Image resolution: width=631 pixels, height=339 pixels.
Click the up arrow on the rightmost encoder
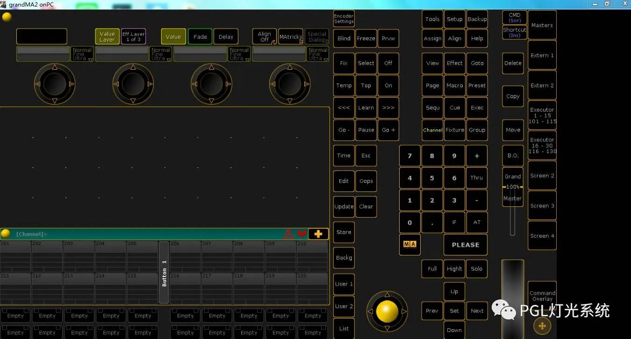tap(290, 67)
